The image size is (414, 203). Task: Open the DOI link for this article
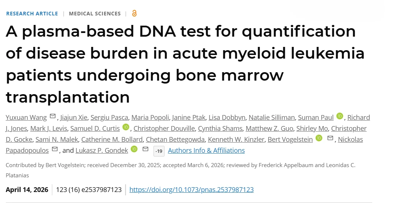[x=191, y=189]
